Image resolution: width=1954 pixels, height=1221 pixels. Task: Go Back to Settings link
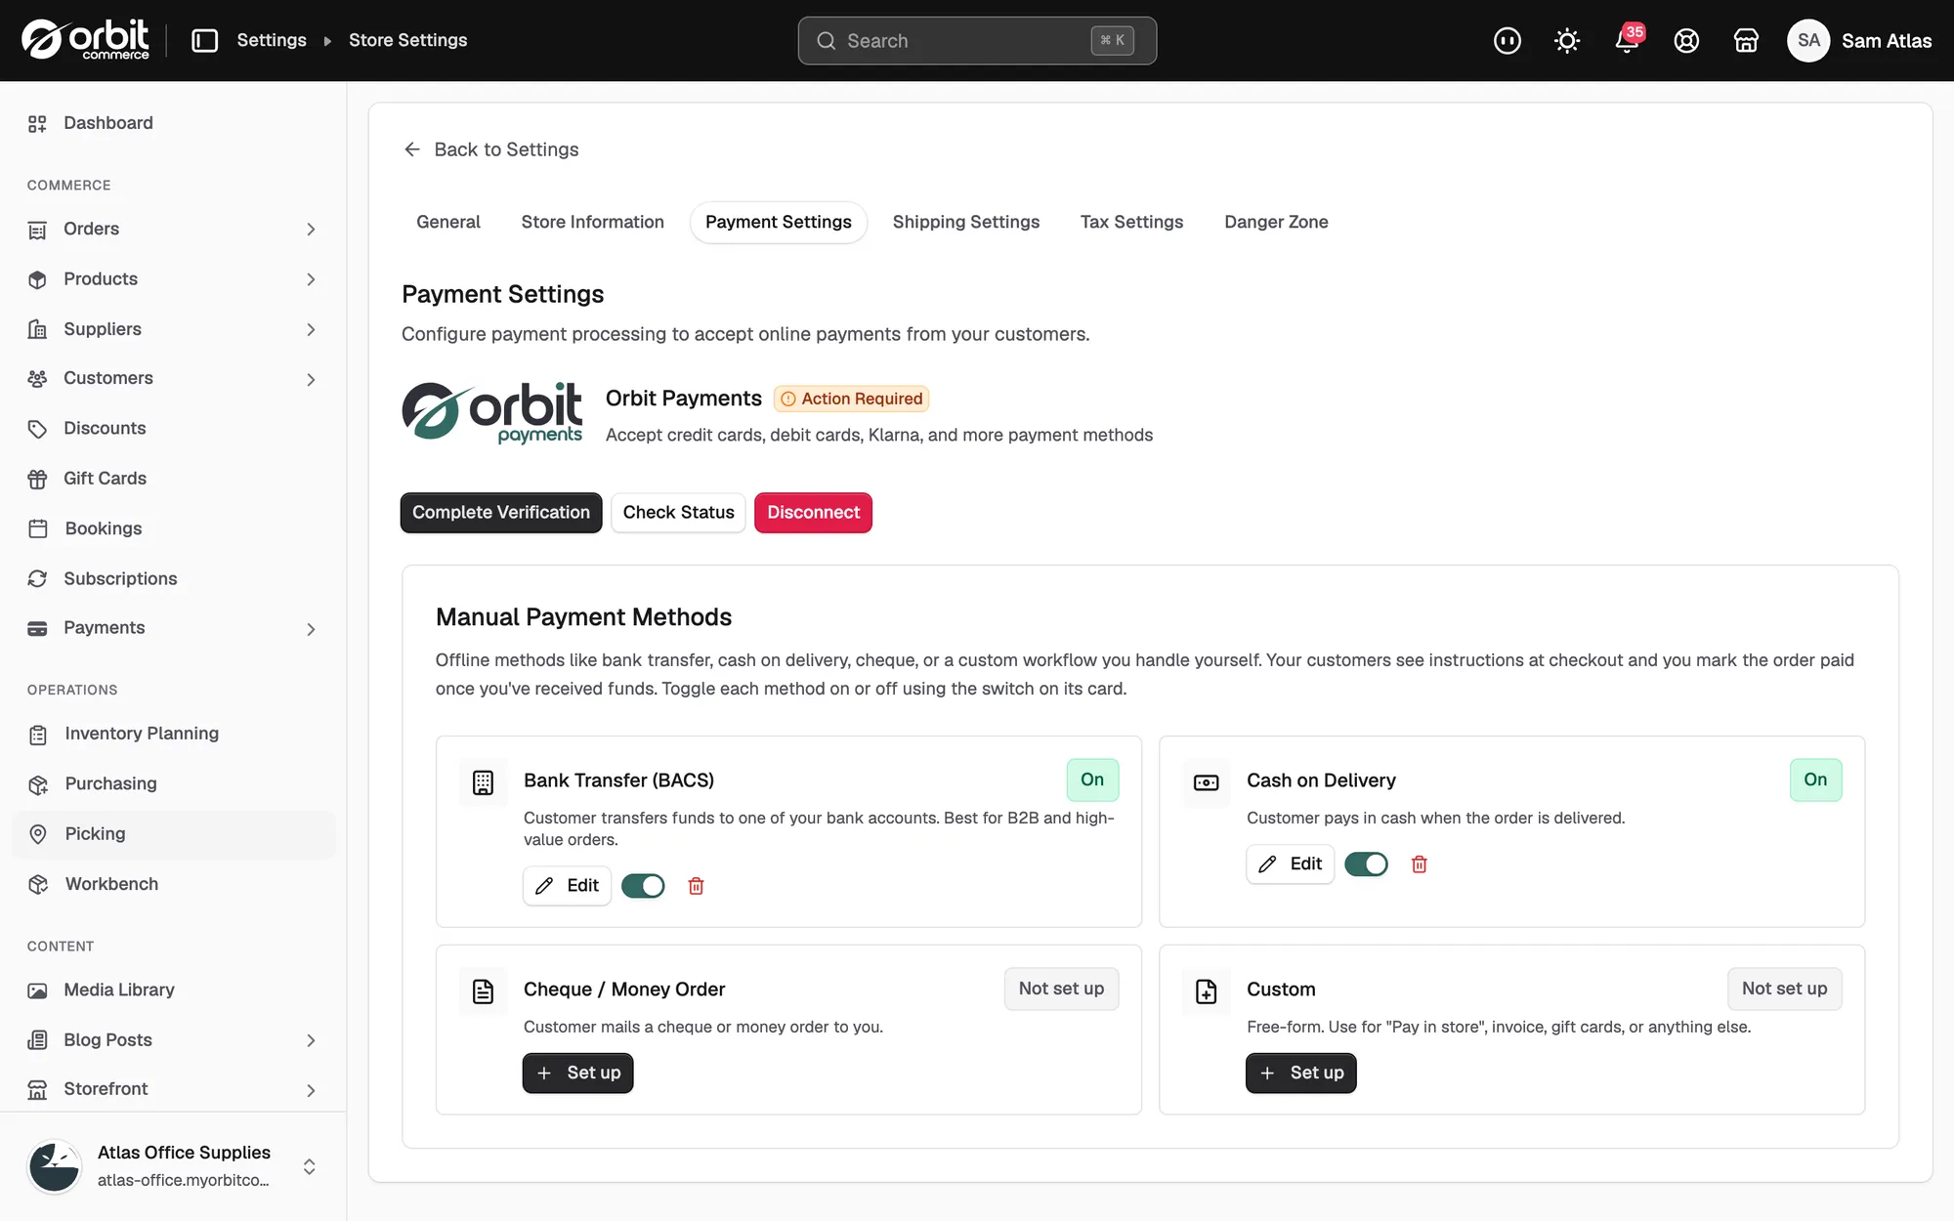click(x=491, y=149)
